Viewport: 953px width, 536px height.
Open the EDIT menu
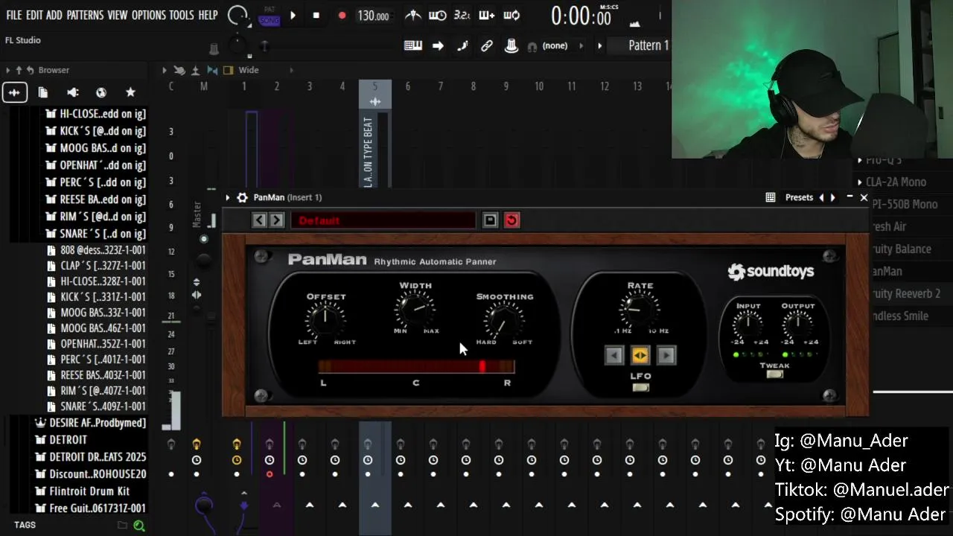34,15
